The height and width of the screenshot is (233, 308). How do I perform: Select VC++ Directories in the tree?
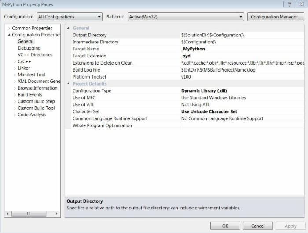tap(35, 55)
